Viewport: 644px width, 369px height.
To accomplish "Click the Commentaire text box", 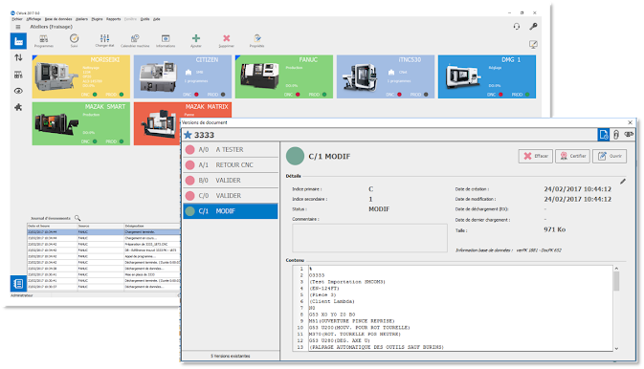I will pyautogui.click(x=369, y=238).
